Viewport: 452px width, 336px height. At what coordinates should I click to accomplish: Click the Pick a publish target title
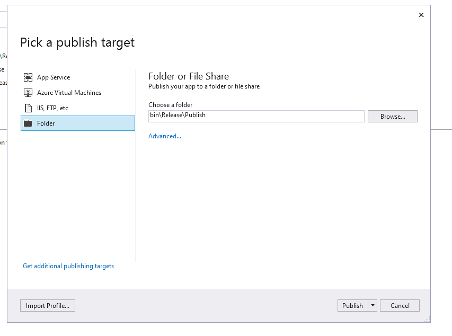[77, 42]
